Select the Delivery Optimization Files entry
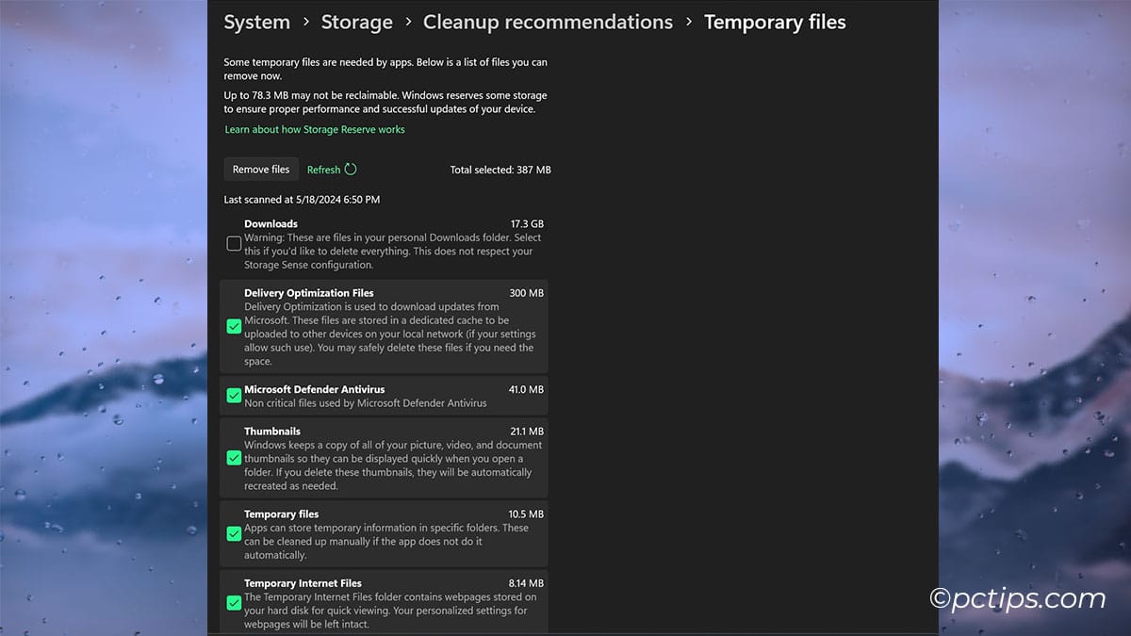This screenshot has width=1131, height=636. [x=386, y=326]
